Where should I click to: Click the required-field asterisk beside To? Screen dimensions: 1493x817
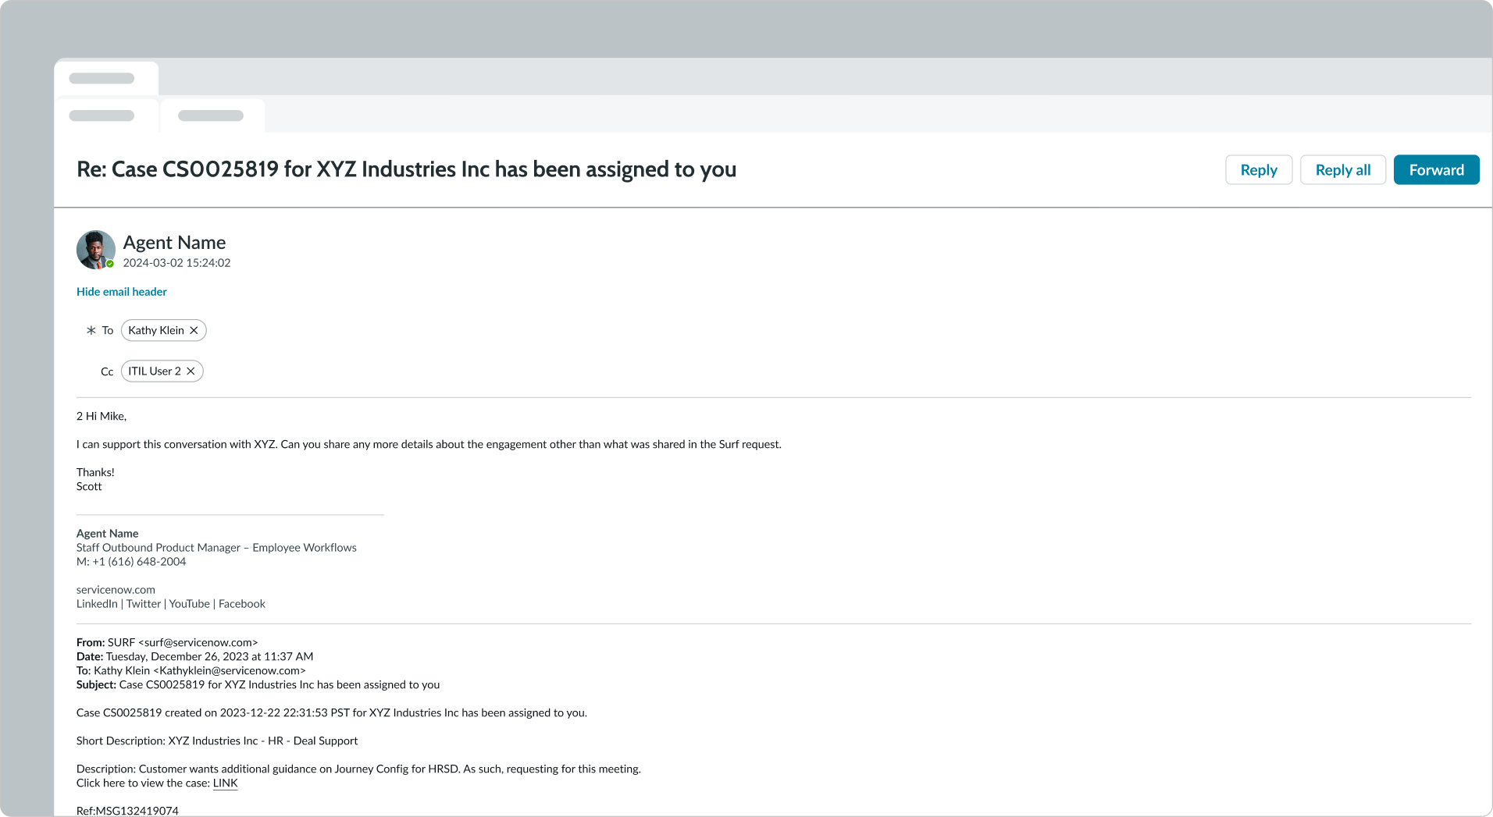tap(91, 330)
